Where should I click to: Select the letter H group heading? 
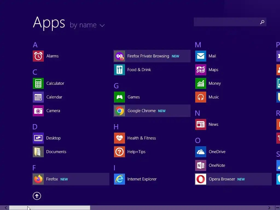116,127
